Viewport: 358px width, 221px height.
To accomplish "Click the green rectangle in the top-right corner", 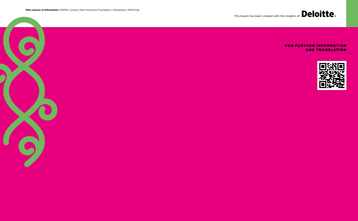I will (352, 13).
